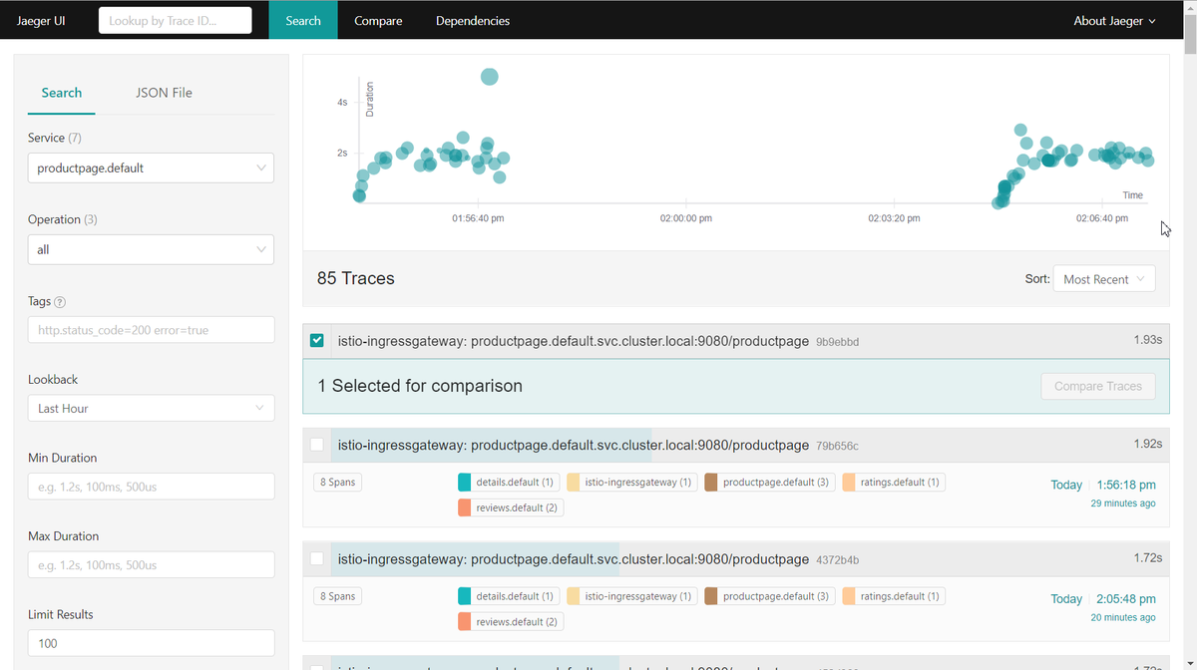This screenshot has width=1197, height=670.
Task: Click the 1 Selected for comparison text
Action: coord(420,385)
